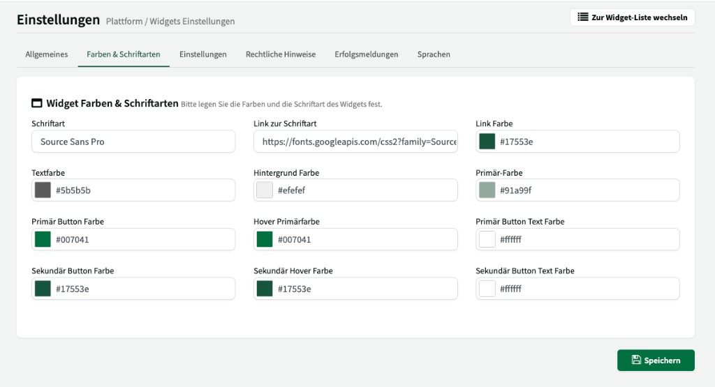This screenshot has width=715, height=387.
Task: Click the list icon in the Widget-Liste button
Action: point(583,17)
